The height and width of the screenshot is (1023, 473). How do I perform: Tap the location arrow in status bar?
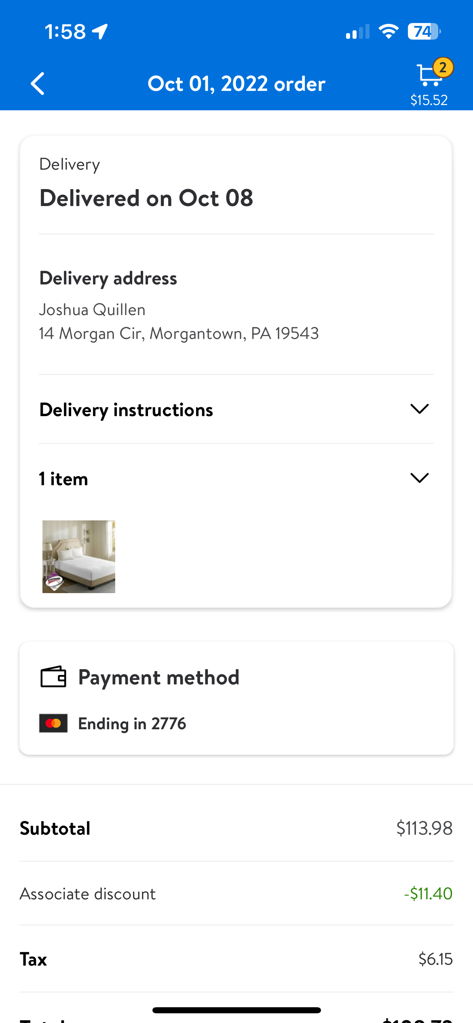point(100,32)
